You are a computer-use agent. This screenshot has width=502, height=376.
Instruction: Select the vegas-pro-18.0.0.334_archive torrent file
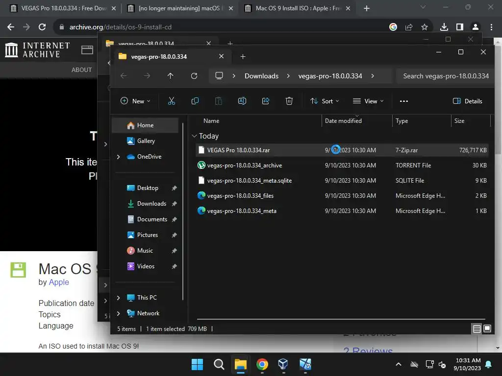tap(342, 165)
